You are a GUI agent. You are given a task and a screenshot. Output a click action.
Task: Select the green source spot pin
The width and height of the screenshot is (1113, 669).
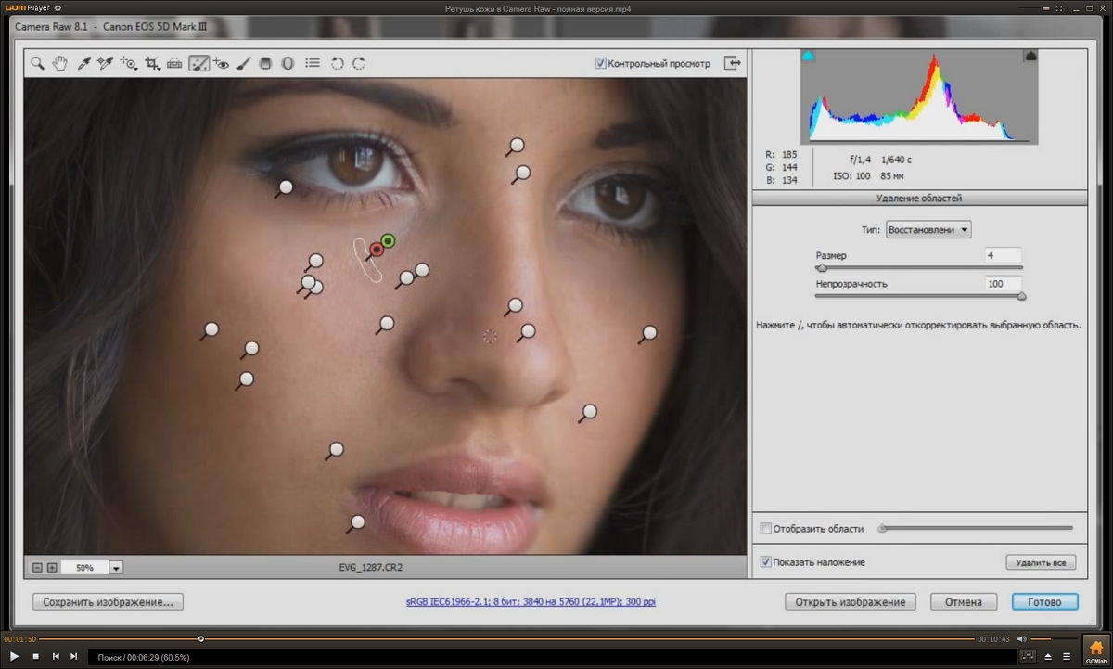coord(388,241)
